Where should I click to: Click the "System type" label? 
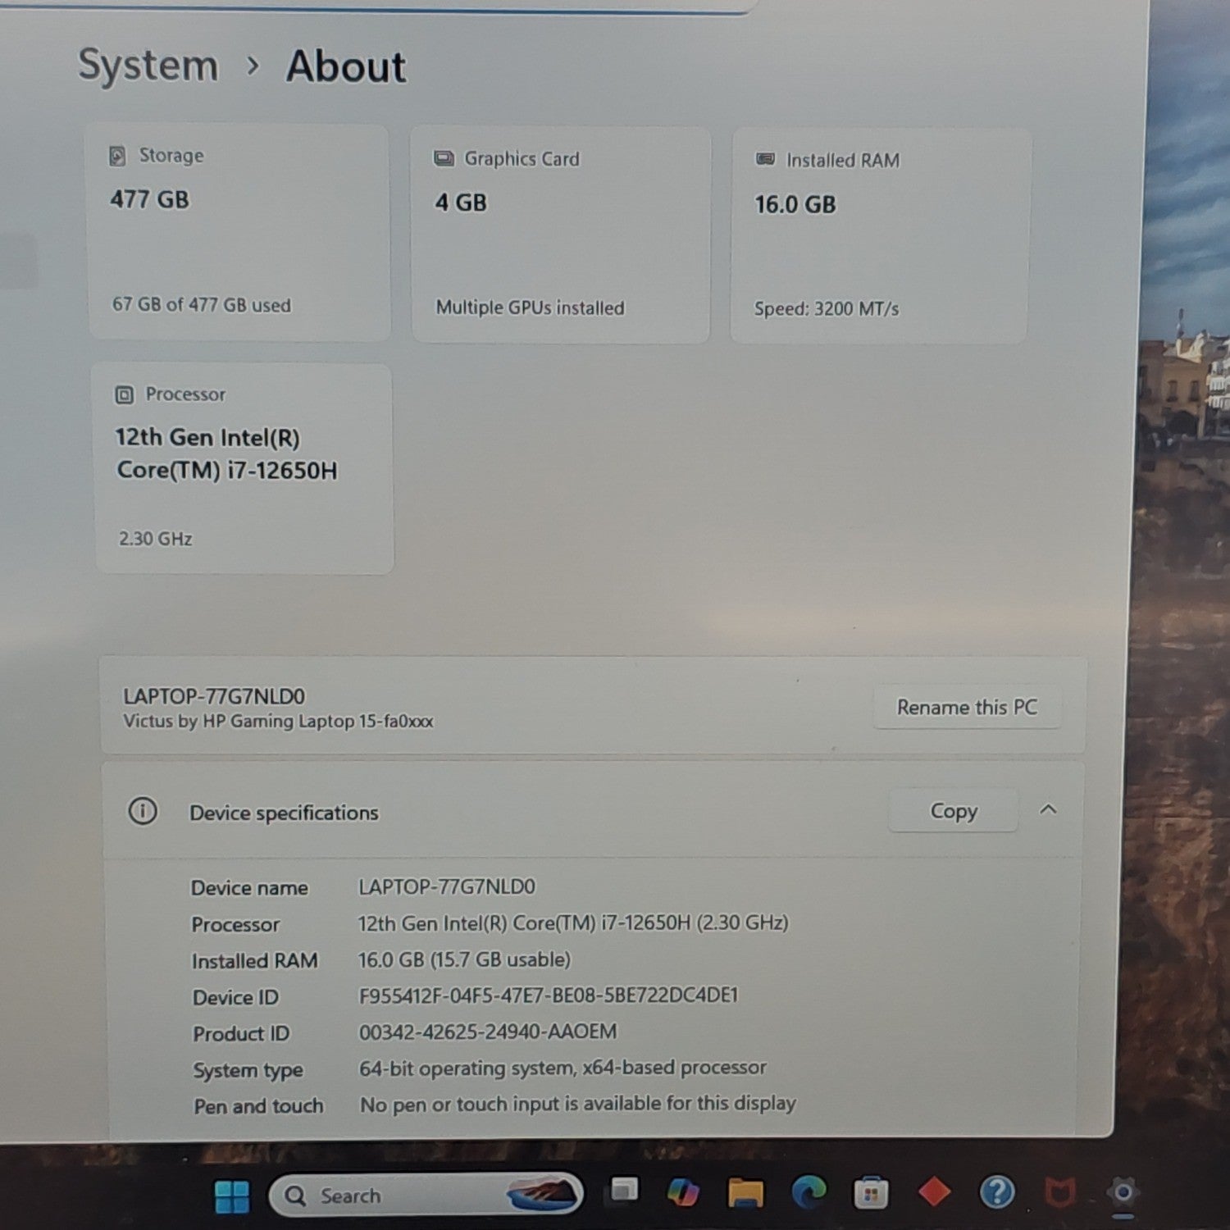tap(248, 1071)
